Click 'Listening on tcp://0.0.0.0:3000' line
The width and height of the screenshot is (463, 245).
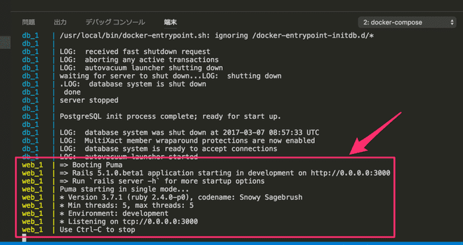pos(129,221)
